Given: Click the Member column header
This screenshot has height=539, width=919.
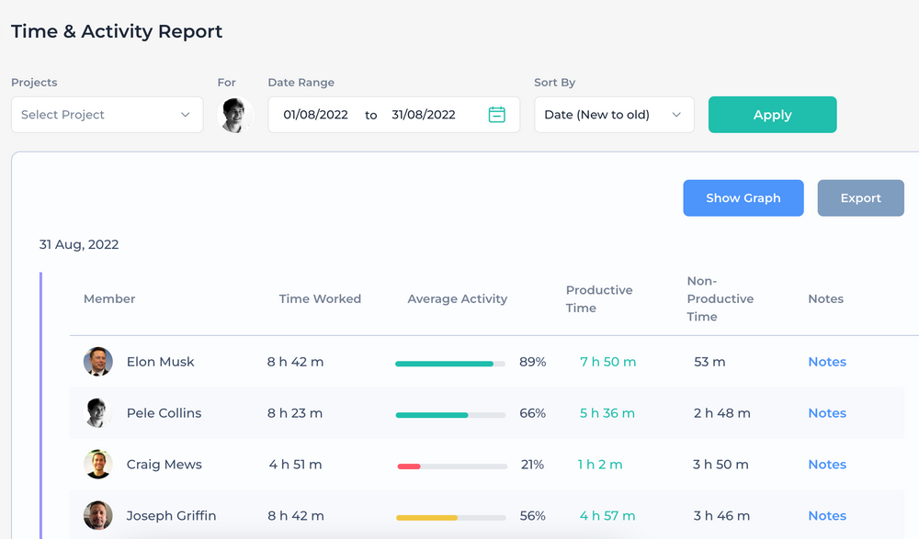Looking at the screenshot, I should pos(109,298).
